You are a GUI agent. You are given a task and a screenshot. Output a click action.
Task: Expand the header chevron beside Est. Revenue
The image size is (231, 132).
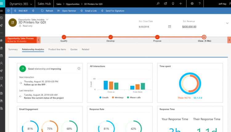coord(227,23)
